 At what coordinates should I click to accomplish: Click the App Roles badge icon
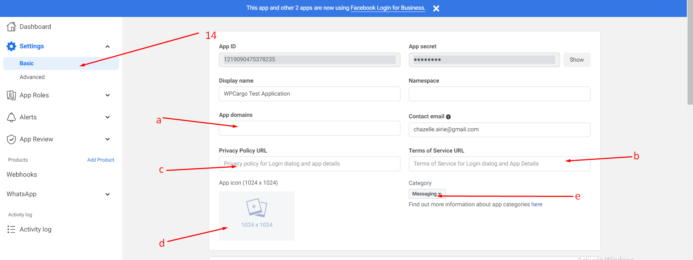(x=12, y=95)
